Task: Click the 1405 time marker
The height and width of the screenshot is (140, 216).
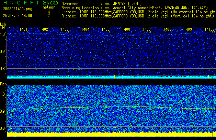Action: [x=105, y=29]
